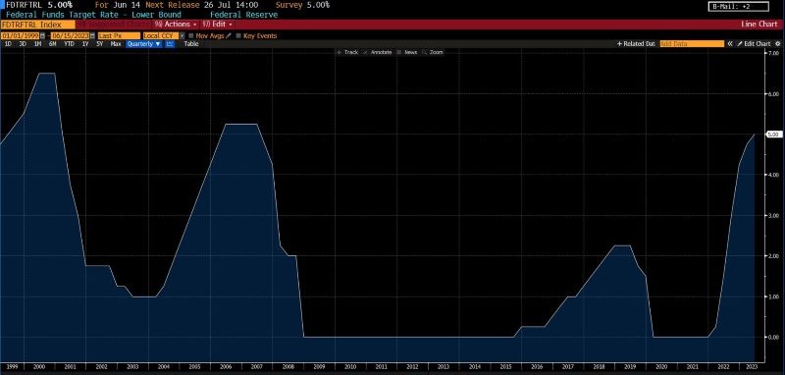Expand the Edit menu
This screenshot has width=785, height=375.
pos(218,24)
